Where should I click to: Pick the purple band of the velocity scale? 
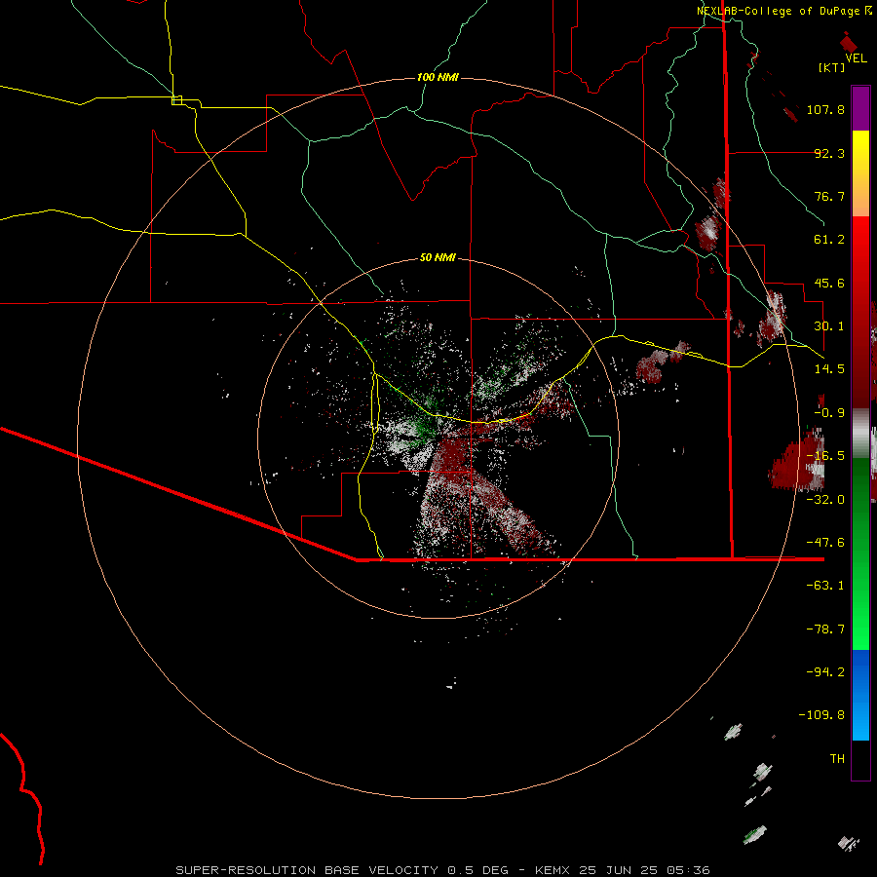tap(860, 108)
